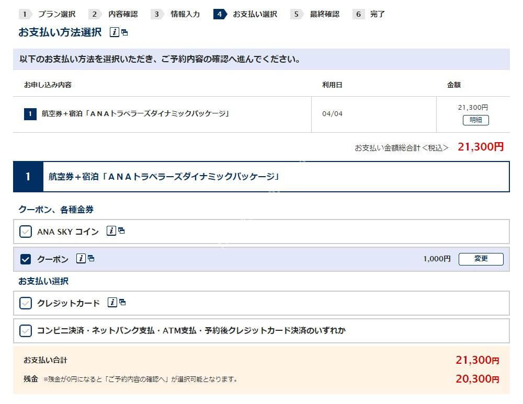This screenshot has width=523, height=404.
Task: Open info icon next to ANA SKY コイン
Action: click(111, 230)
